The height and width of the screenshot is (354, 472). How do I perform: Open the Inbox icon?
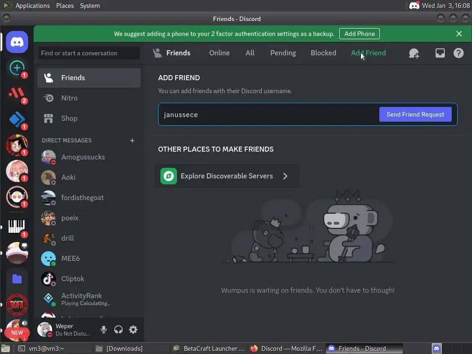440,53
